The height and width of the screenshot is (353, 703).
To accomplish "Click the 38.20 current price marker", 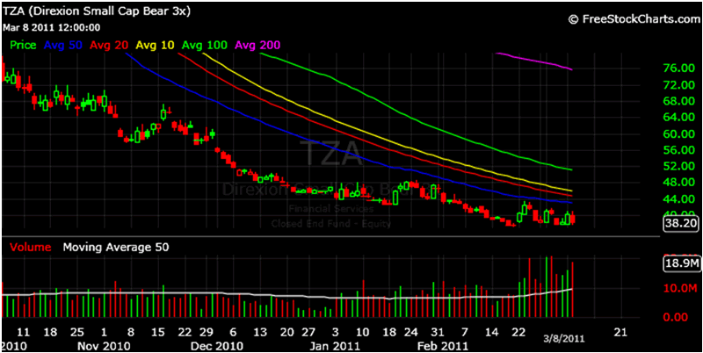I will tap(680, 224).
